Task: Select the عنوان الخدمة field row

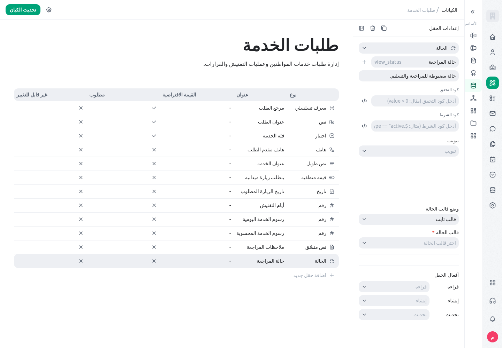Action: (176, 164)
